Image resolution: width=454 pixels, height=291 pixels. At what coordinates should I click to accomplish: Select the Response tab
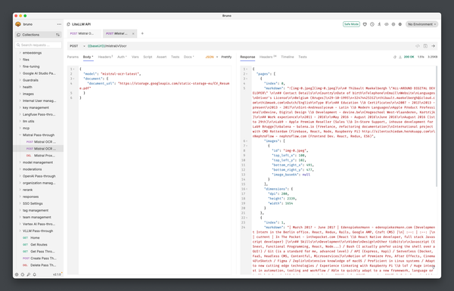click(247, 57)
